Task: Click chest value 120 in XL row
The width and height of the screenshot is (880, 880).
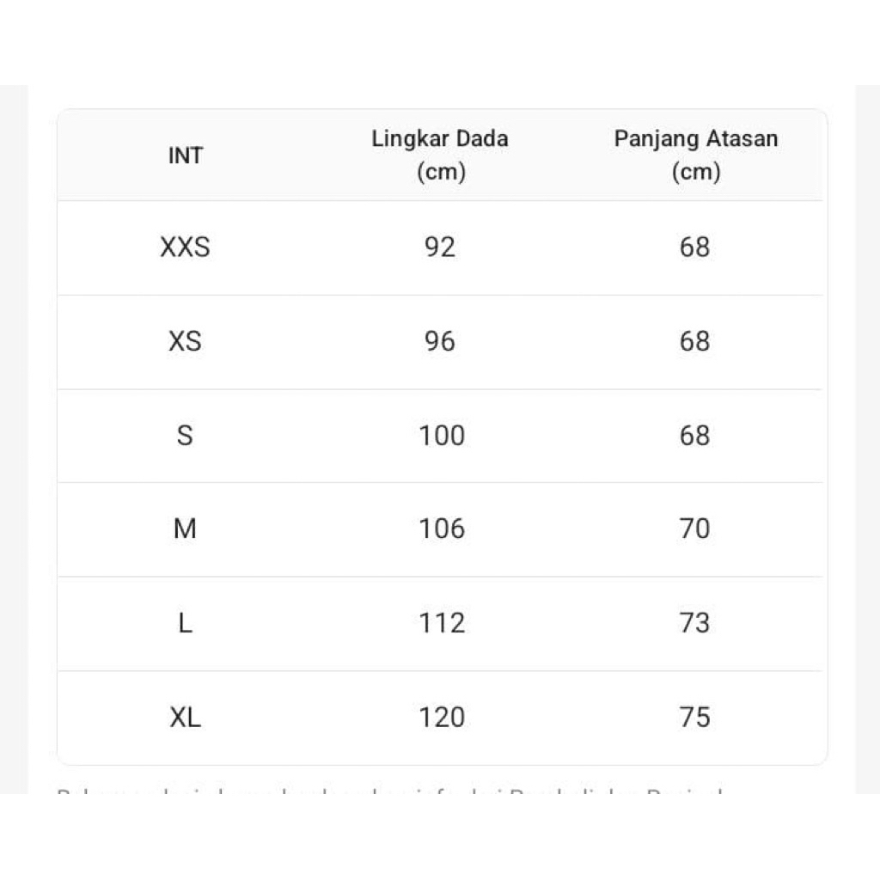Action: click(x=442, y=717)
